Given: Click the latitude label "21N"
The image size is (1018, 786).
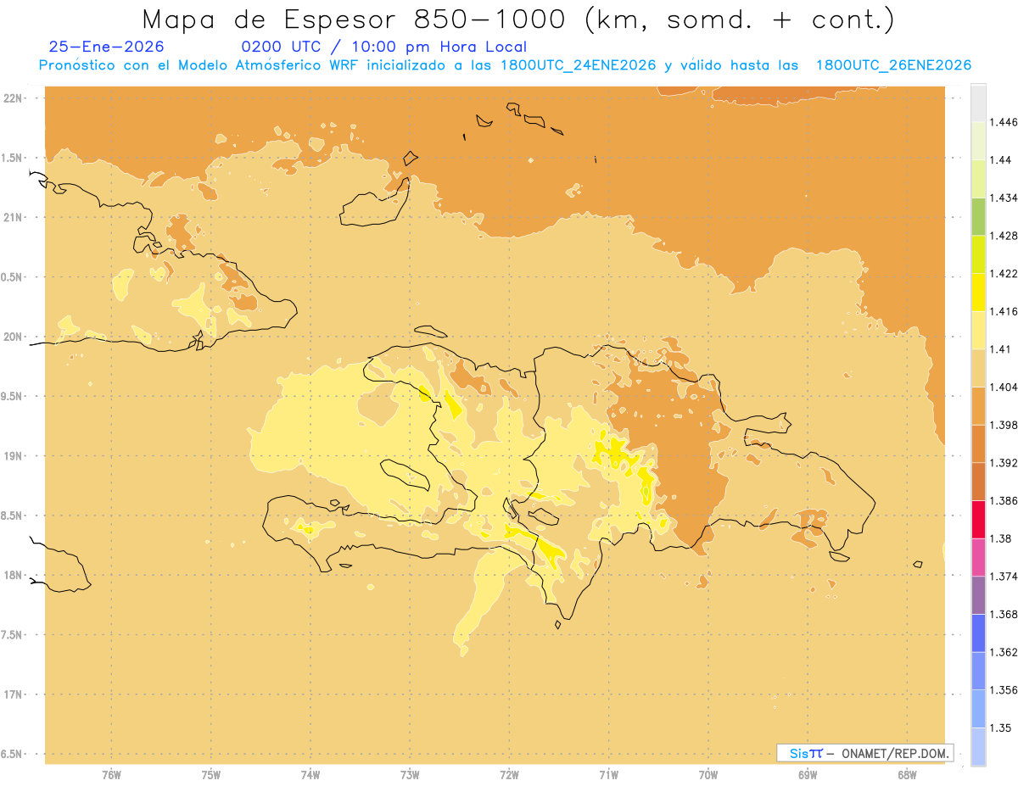Looking at the screenshot, I should coord(14,218).
